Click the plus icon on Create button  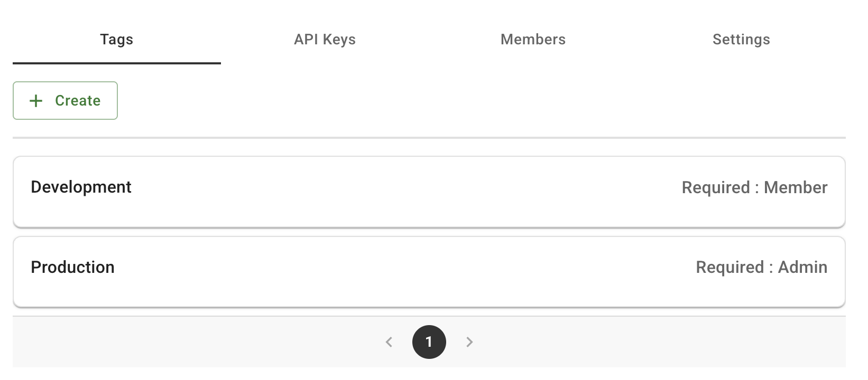[x=35, y=100]
